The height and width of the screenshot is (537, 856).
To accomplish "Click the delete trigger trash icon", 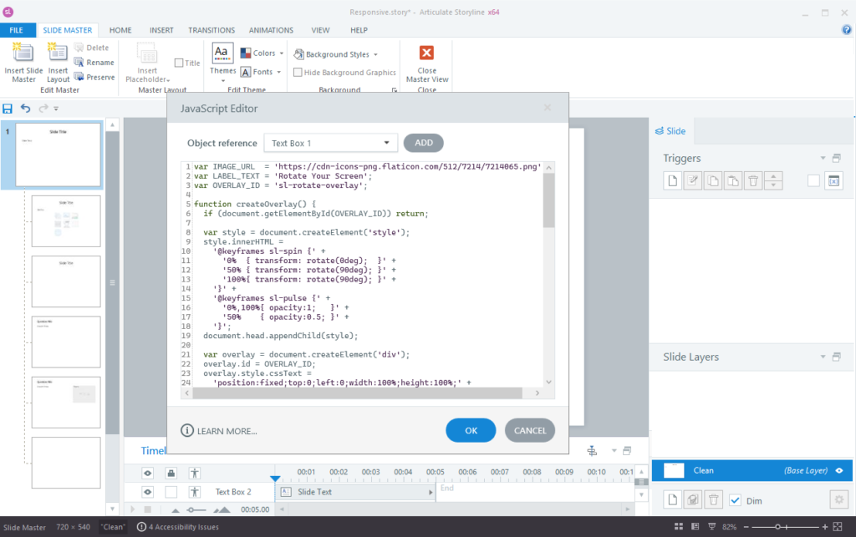I will 753,181.
